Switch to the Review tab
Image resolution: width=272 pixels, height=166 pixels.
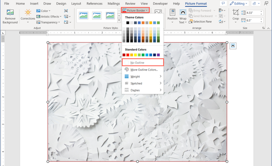tap(130, 3)
